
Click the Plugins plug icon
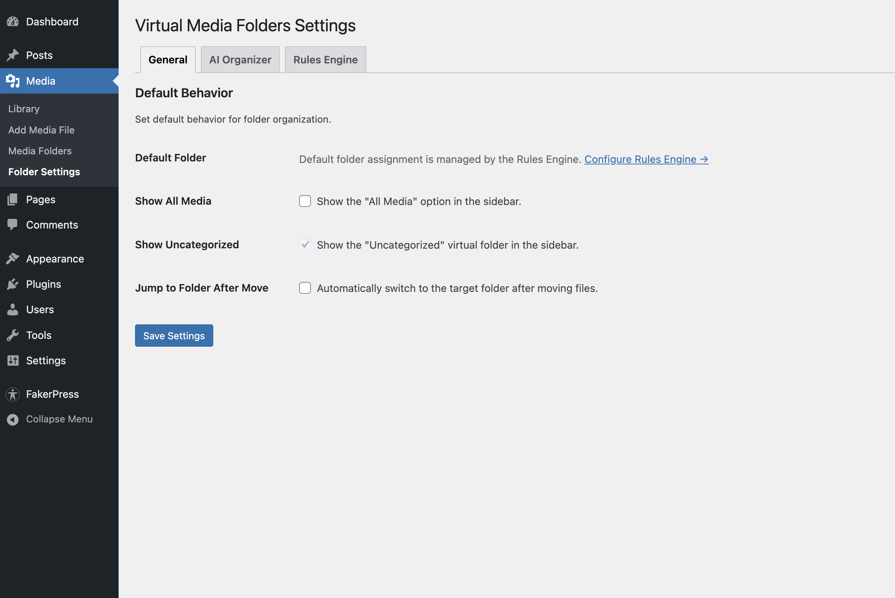tap(13, 284)
